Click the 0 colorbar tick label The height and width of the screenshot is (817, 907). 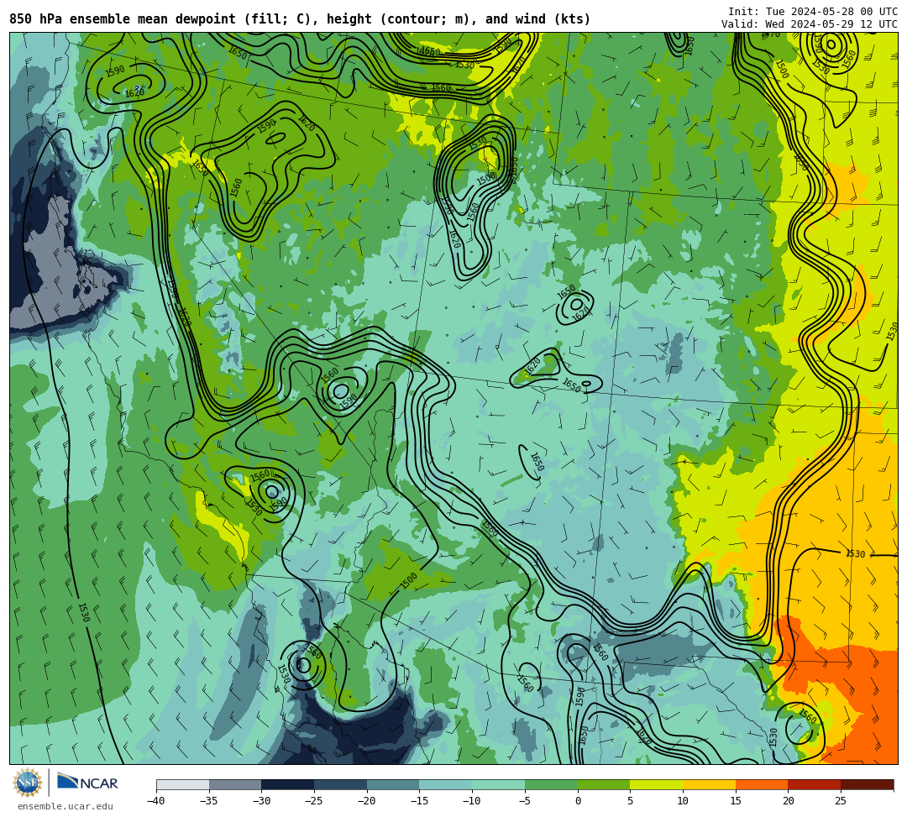click(x=578, y=801)
